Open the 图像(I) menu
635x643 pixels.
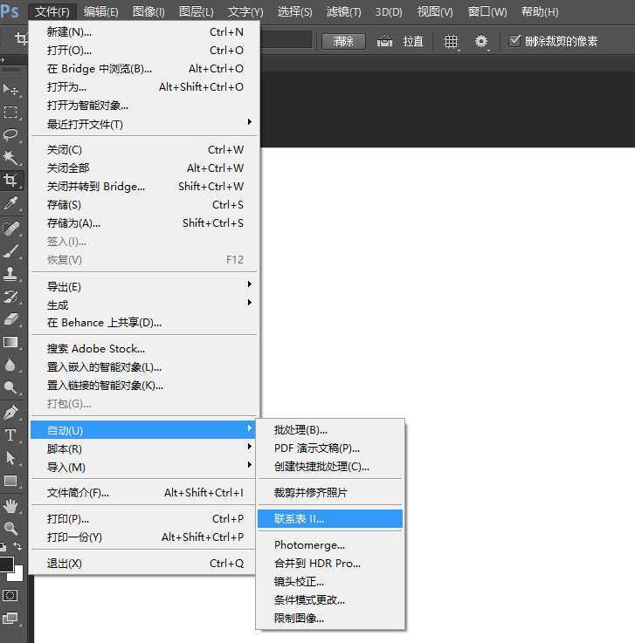tap(148, 11)
